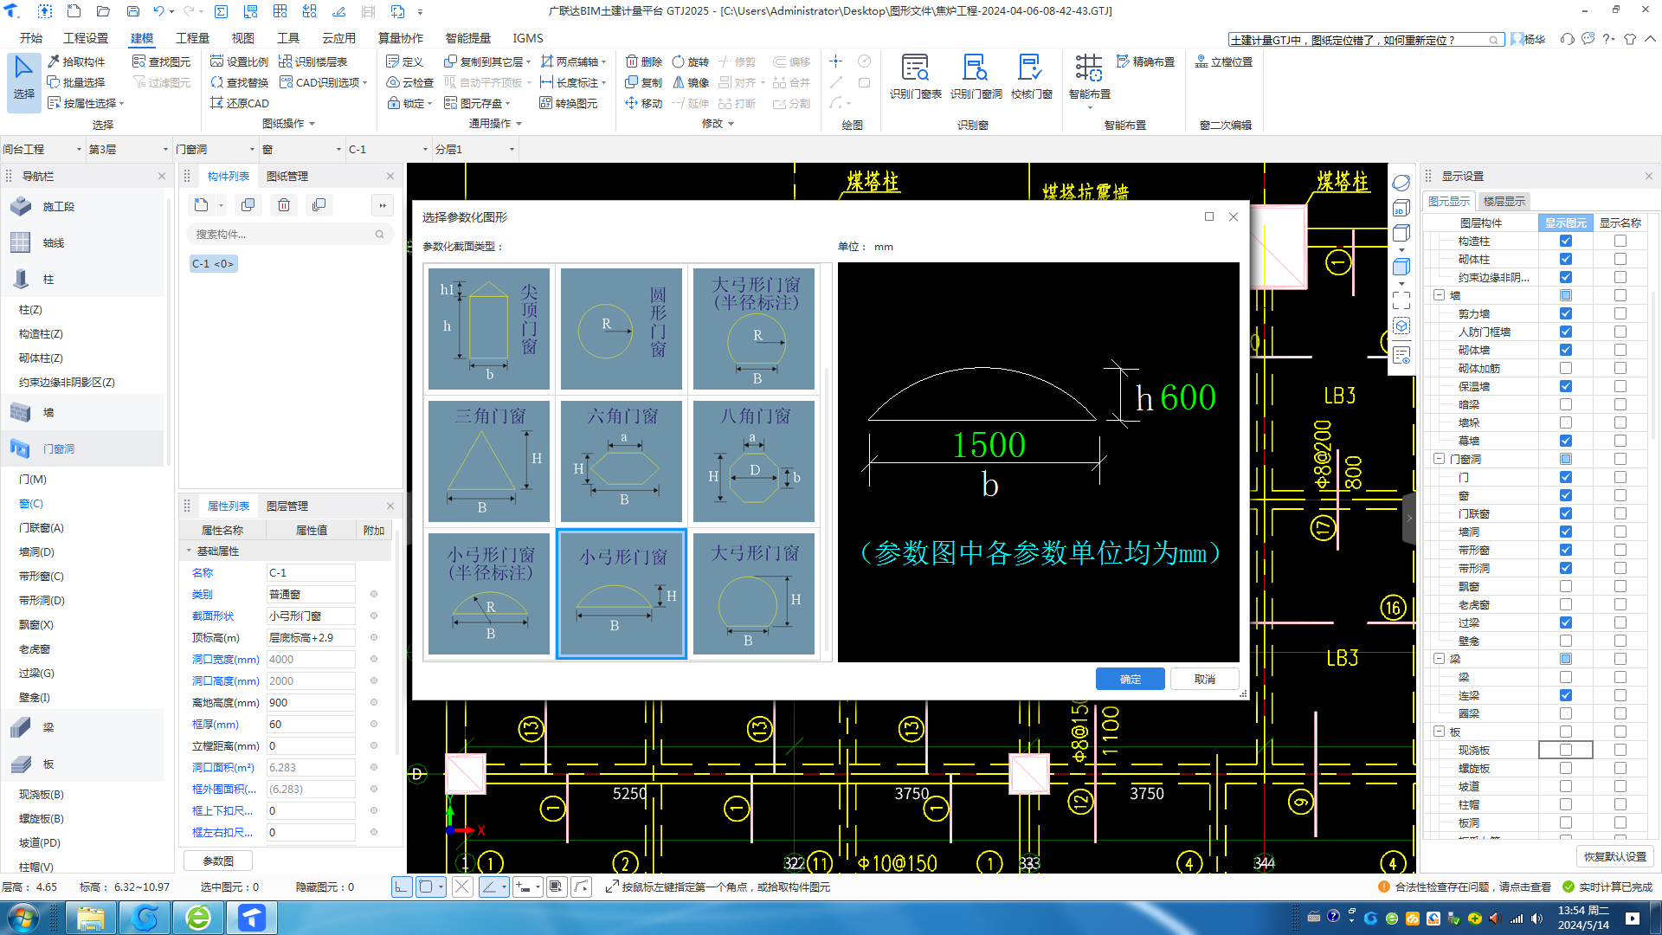1662x935 pixels.
Task: Click Windows Start button
Action: (x=23, y=918)
